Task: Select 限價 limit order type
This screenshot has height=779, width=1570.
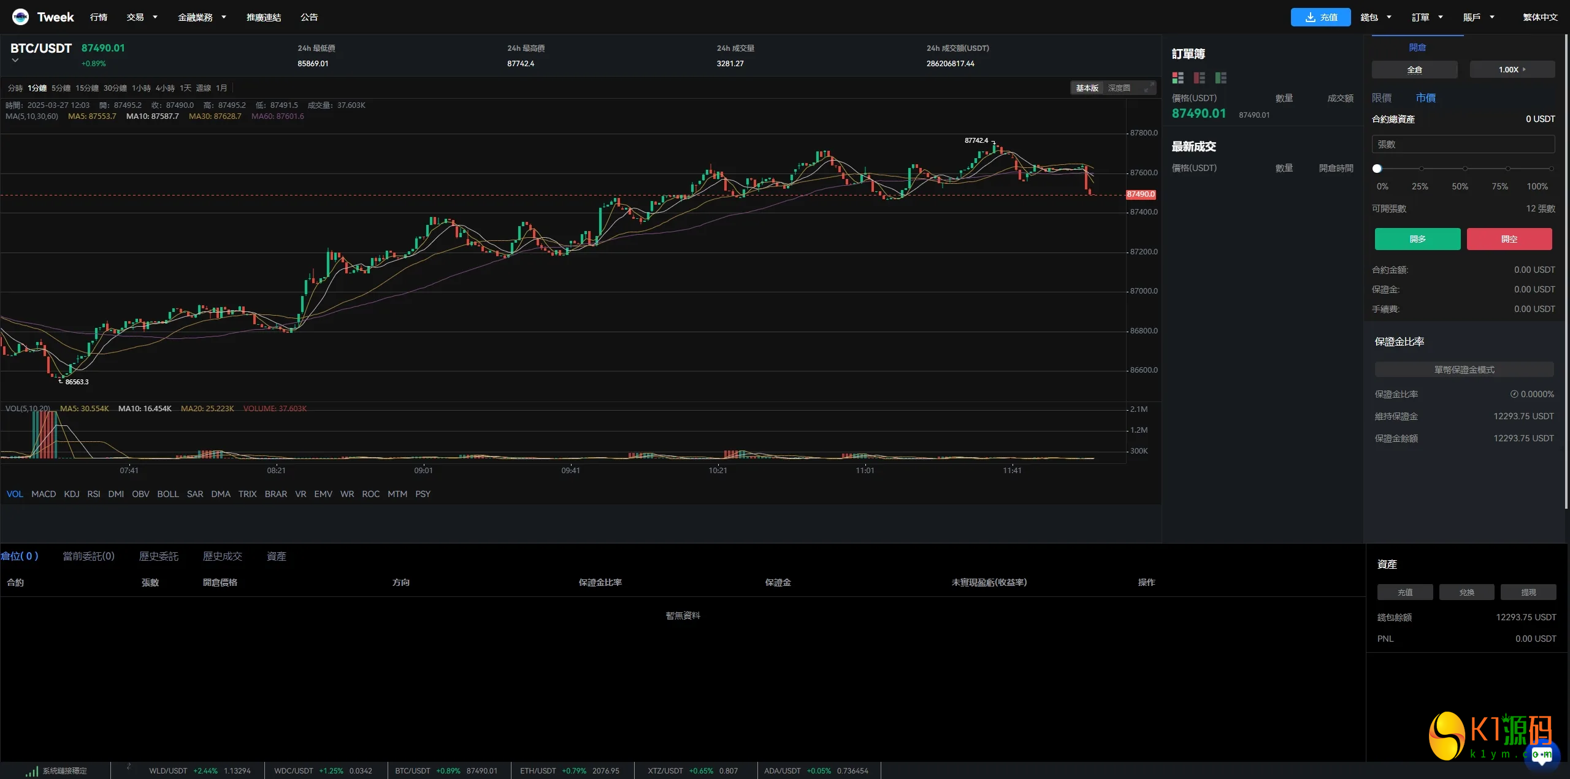Action: click(x=1382, y=98)
